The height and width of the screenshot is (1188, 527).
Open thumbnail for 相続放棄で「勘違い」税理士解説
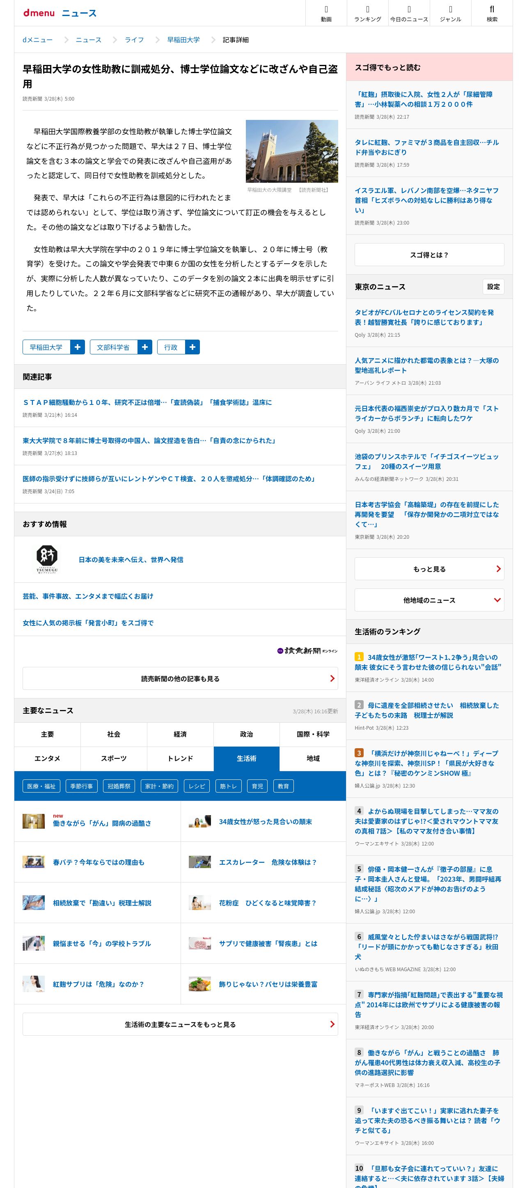34,903
